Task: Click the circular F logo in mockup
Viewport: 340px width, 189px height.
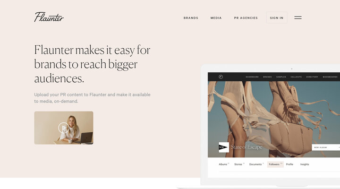Action: click(221, 77)
